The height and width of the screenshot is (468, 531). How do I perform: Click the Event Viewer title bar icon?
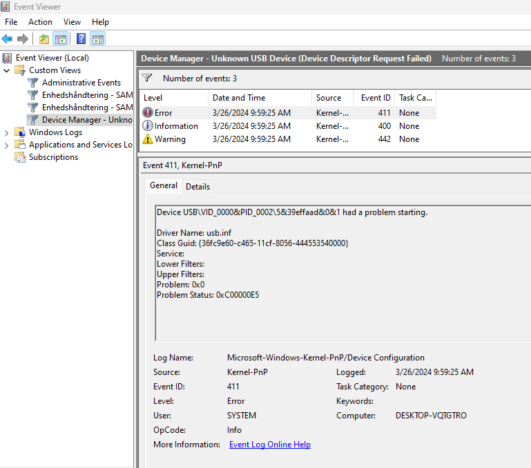(5, 6)
